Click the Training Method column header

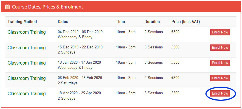pyautogui.click(x=22, y=22)
